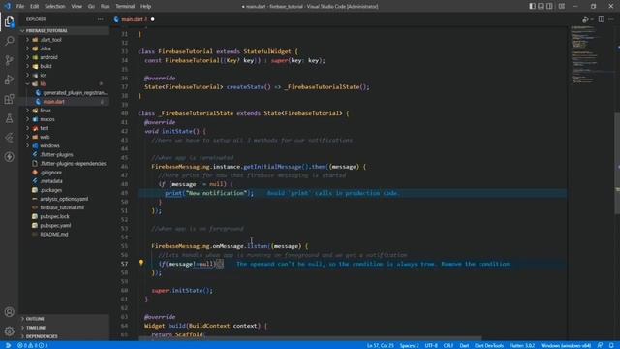Image resolution: width=620 pixels, height=349 pixels.
Task: Click the notifications bell in status bar
Action: point(611,345)
